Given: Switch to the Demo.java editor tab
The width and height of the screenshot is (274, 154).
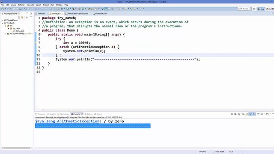Looking at the screenshot, I should click(56, 13).
